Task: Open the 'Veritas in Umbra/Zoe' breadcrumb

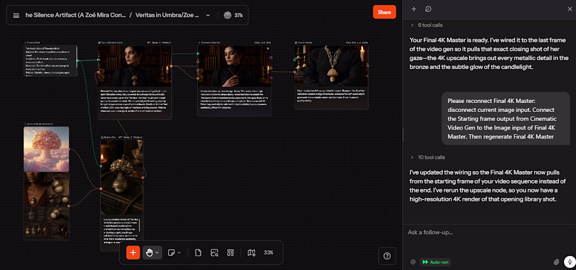Action: pyautogui.click(x=167, y=15)
